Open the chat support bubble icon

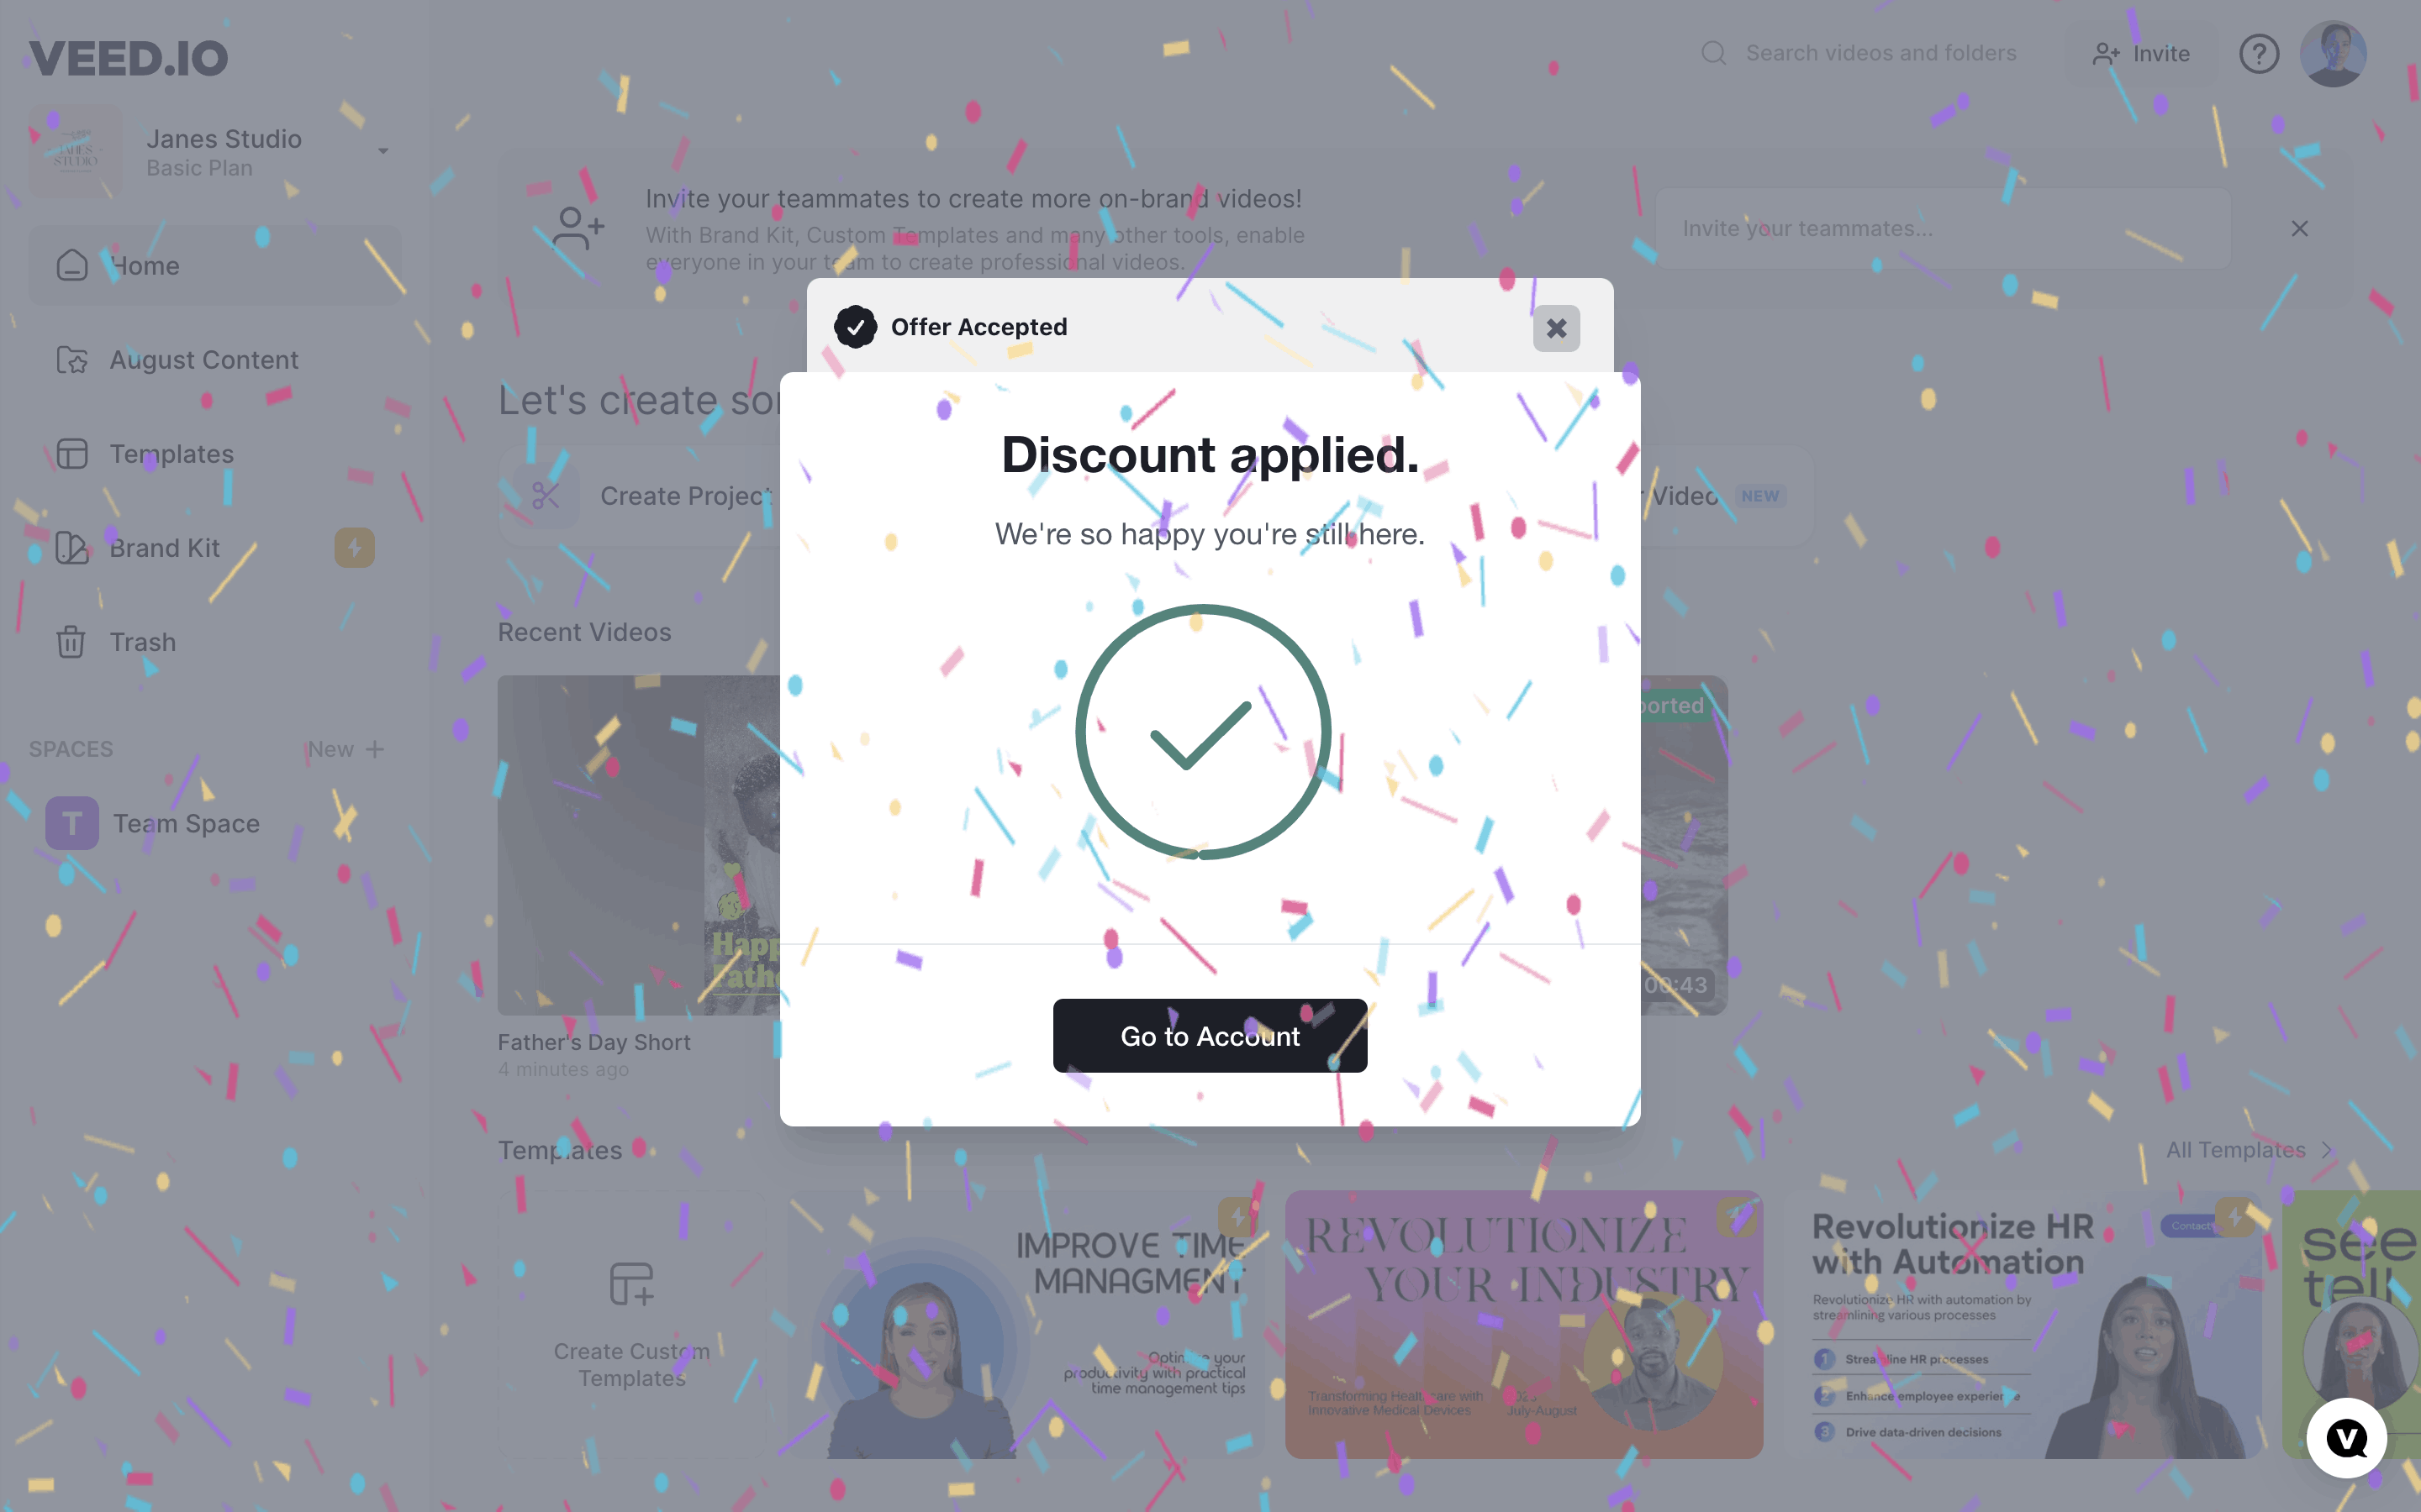[x=2346, y=1438]
